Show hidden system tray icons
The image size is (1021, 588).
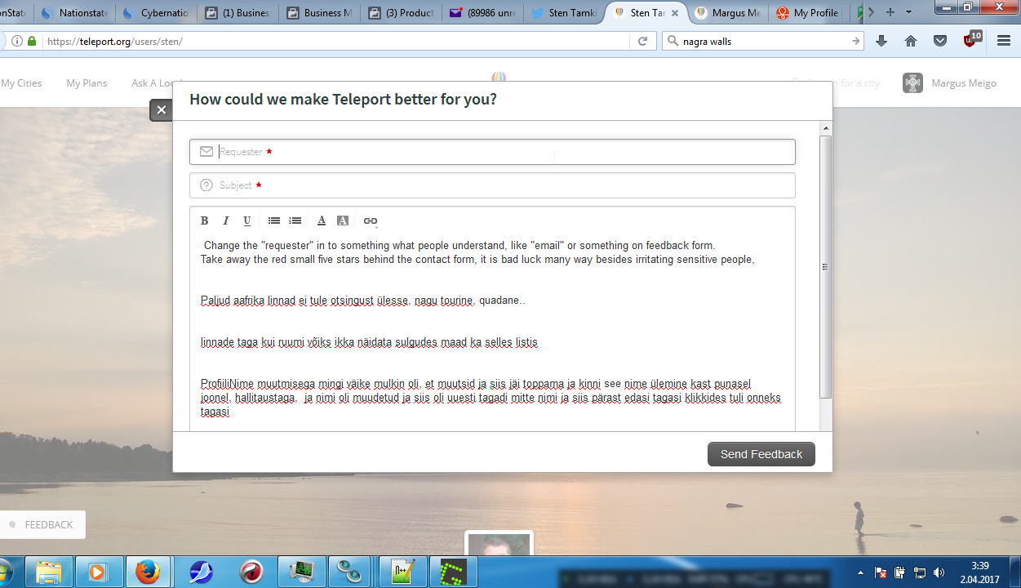tap(860, 572)
